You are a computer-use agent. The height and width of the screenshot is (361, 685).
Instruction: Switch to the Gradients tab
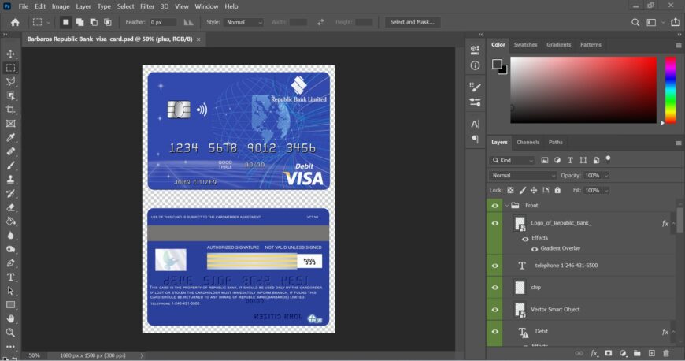click(558, 45)
